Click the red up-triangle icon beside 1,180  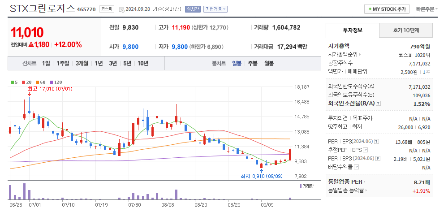(31, 44)
